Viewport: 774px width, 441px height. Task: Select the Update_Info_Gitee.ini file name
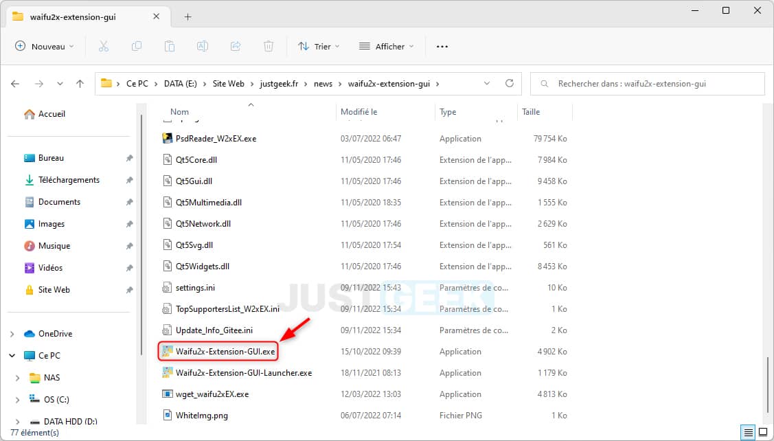tap(214, 330)
